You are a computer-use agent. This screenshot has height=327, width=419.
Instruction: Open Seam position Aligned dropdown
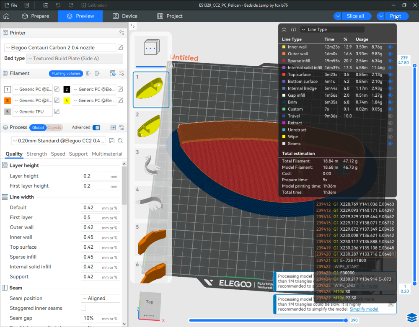pyautogui.click(x=100, y=299)
